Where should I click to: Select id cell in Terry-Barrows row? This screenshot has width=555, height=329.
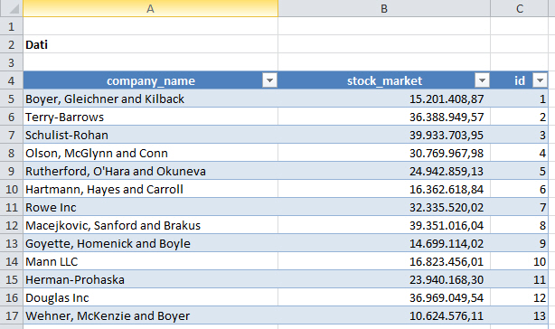[519, 117]
